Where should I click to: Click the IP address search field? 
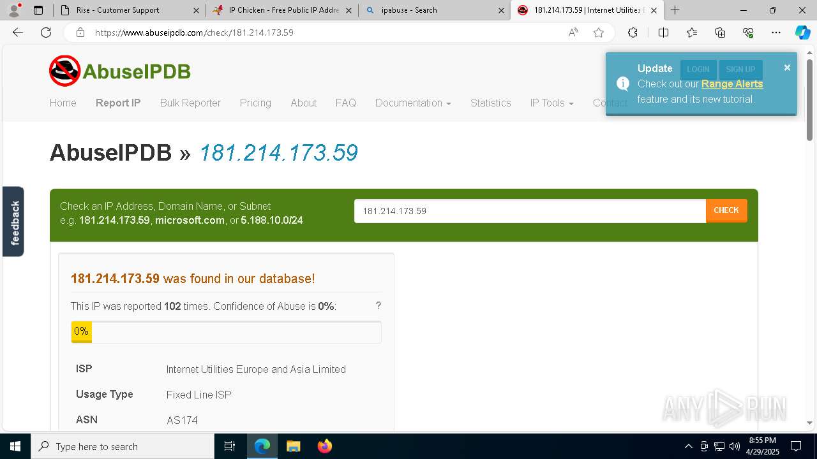pos(530,211)
